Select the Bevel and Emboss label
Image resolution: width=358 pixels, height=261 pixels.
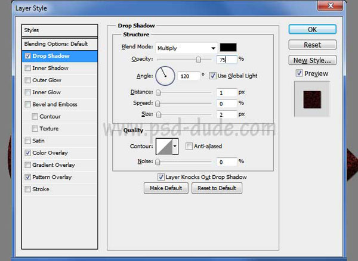click(x=55, y=104)
